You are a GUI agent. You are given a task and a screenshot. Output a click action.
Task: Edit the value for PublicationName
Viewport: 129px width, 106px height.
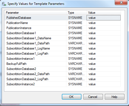pos(103,23)
